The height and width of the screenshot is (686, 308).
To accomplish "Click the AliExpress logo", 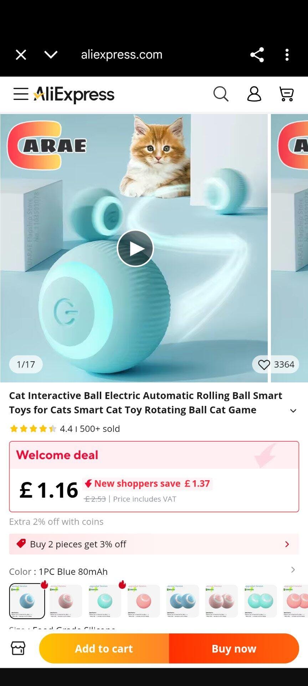I will click(x=74, y=94).
